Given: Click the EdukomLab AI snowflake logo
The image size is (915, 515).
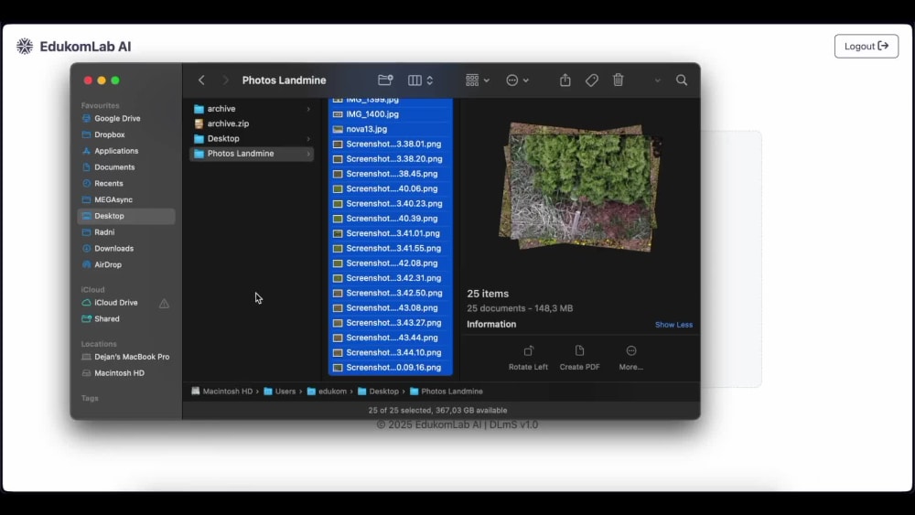Looking at the screenshot, I should (x=25, y=46).
